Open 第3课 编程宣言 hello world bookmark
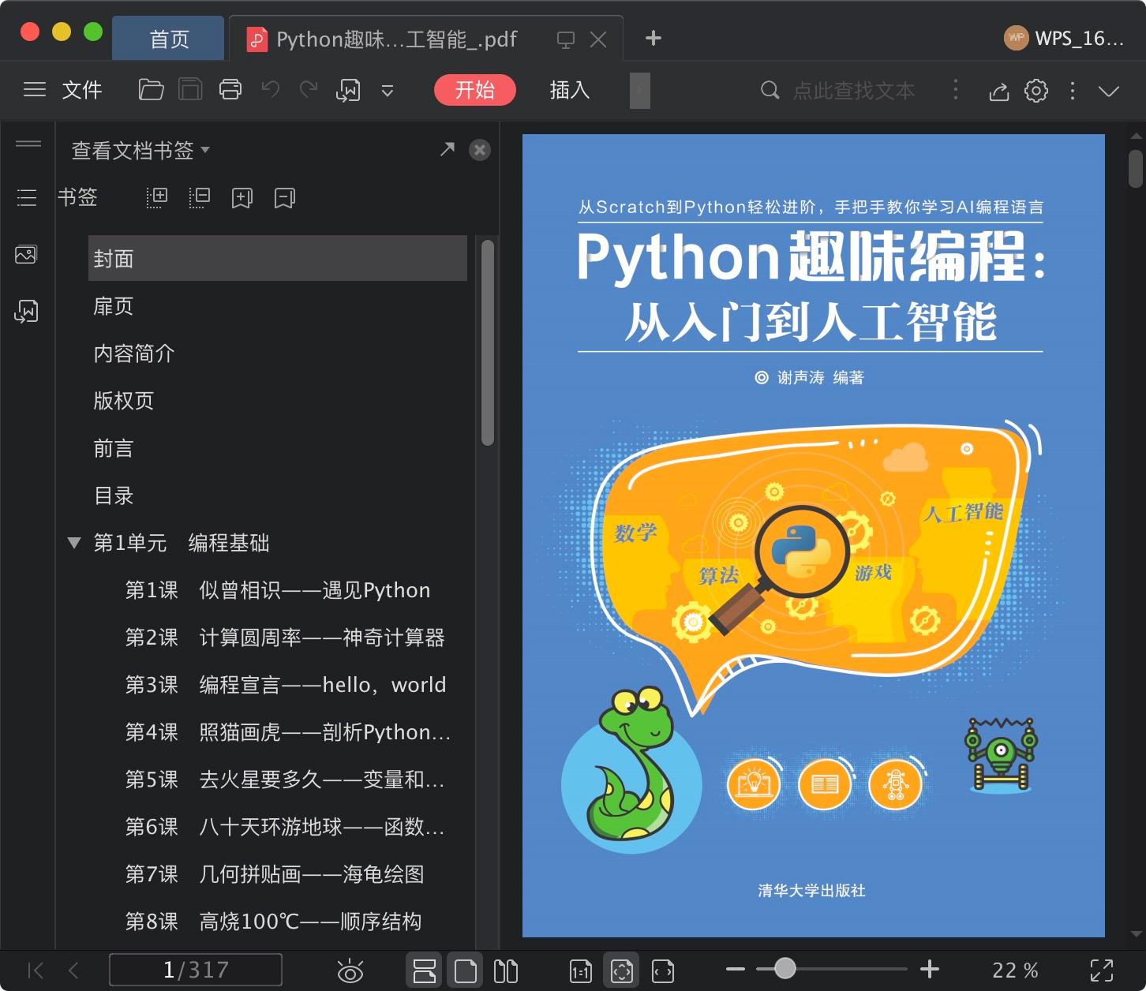Viewport: 1146px width, 991px height. click(x=286, y=685)
